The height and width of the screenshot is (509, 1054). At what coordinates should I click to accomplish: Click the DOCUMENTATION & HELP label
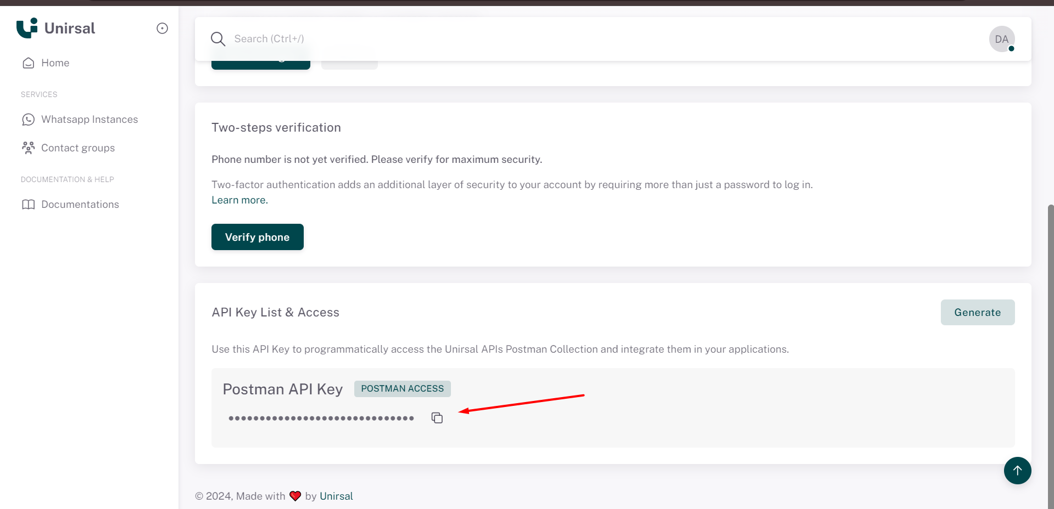pos(68,179)
